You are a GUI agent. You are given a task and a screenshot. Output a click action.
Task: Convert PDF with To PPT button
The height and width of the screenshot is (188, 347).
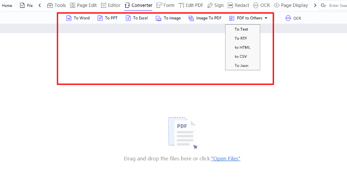108,18
